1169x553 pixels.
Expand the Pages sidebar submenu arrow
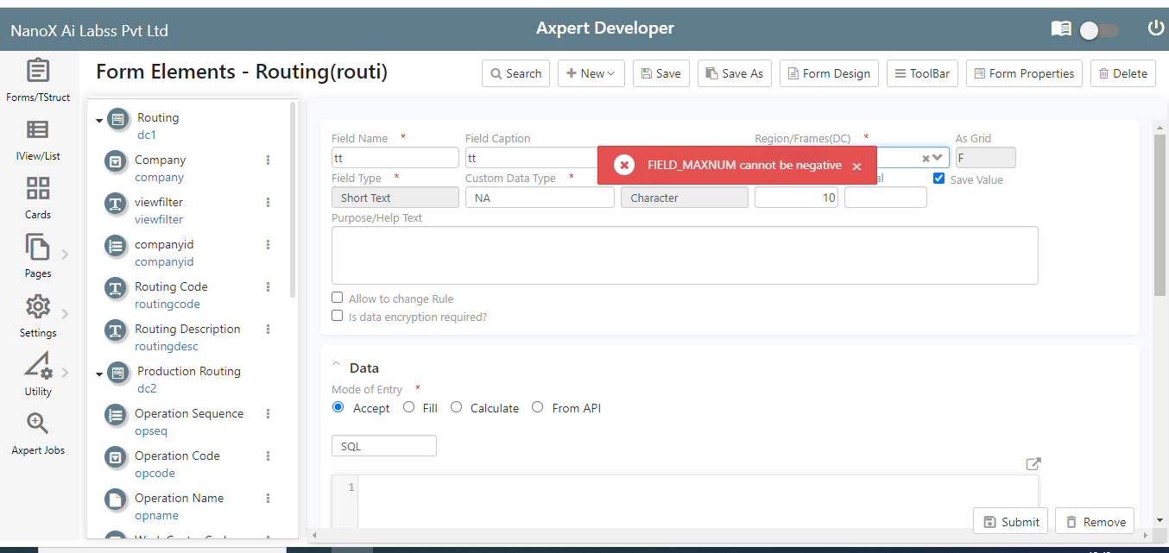coord(65,254)
